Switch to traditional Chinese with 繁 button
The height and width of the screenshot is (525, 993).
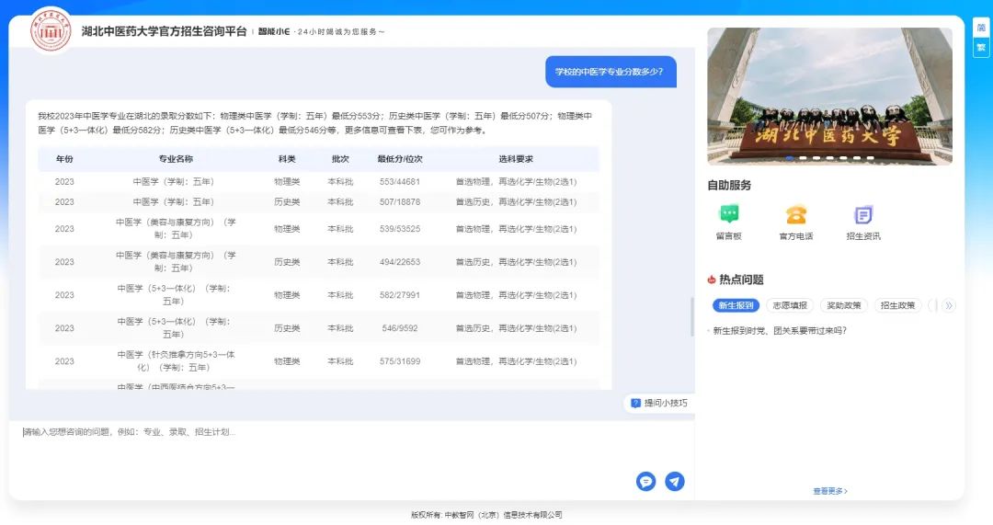click(981, 47)
